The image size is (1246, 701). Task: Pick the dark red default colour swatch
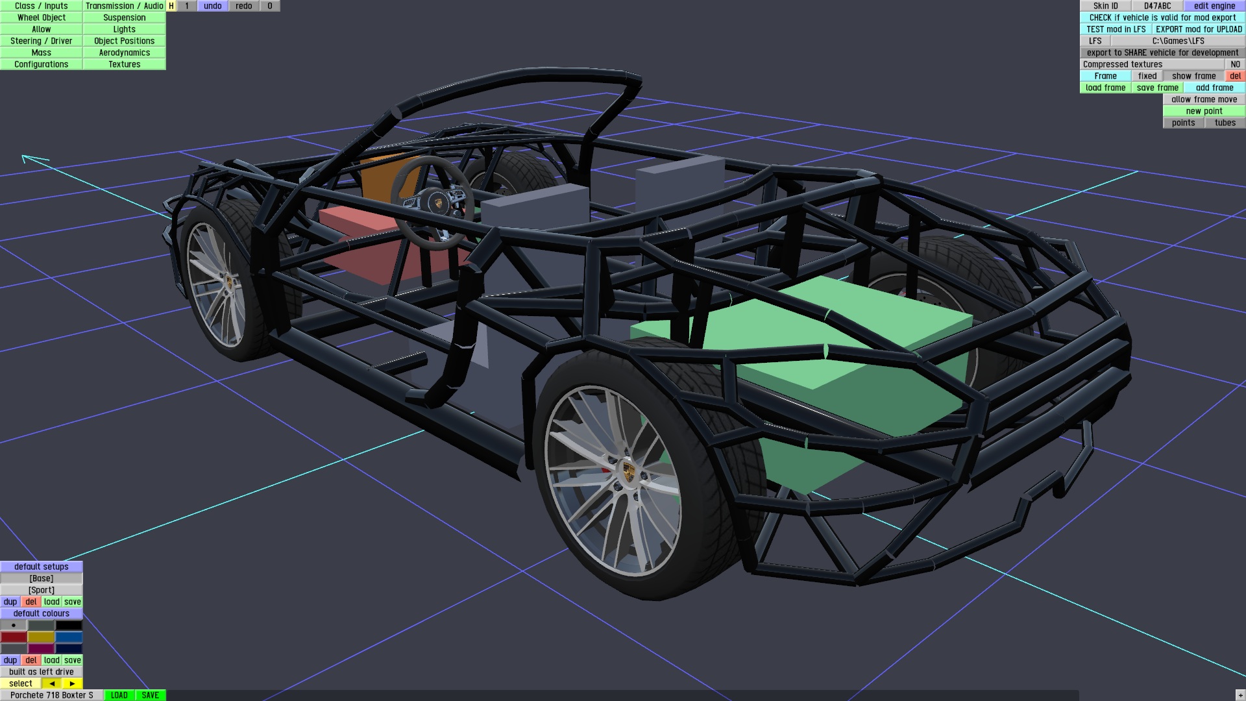[14, 637]
